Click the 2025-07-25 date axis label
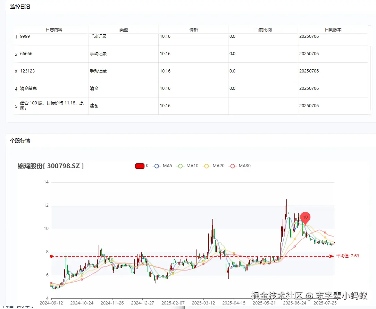Screen dimensions: 376x309 [325, 303]
